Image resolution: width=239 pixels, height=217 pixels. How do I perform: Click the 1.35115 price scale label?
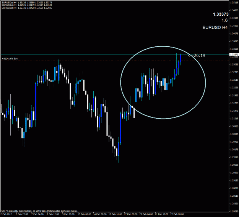(x=234, y=2)
